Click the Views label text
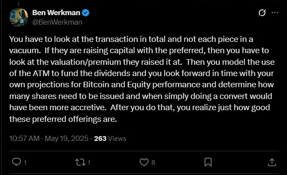Screen dimensions: 287x175 (117, 139)
